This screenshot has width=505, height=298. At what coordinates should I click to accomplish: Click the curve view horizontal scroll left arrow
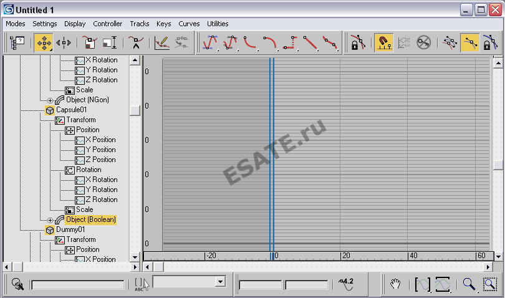(x=148, y=267)
